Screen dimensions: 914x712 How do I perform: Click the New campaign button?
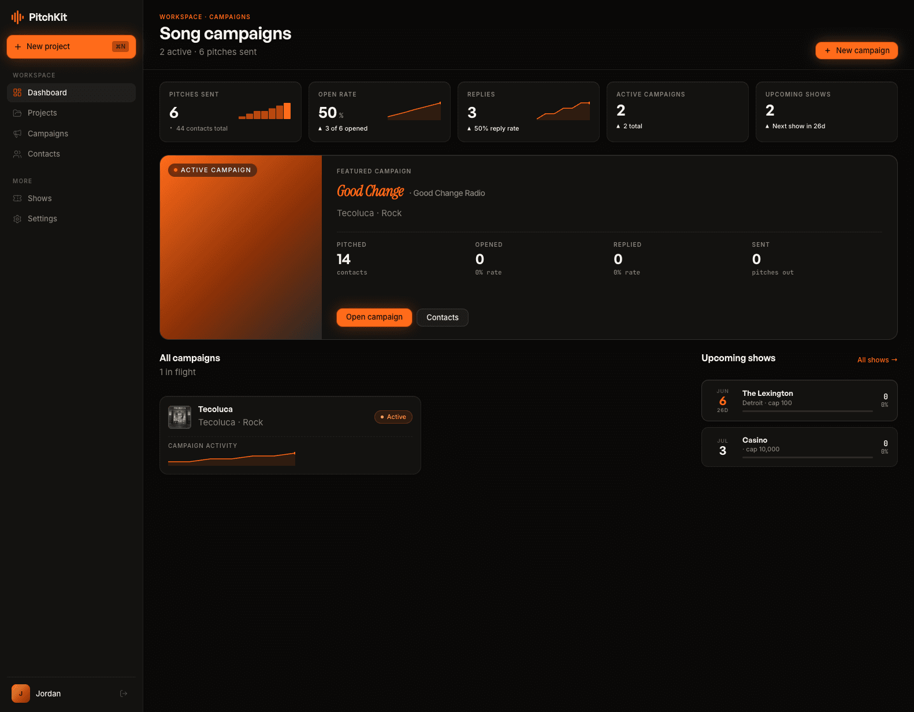(x=857, y=50)
